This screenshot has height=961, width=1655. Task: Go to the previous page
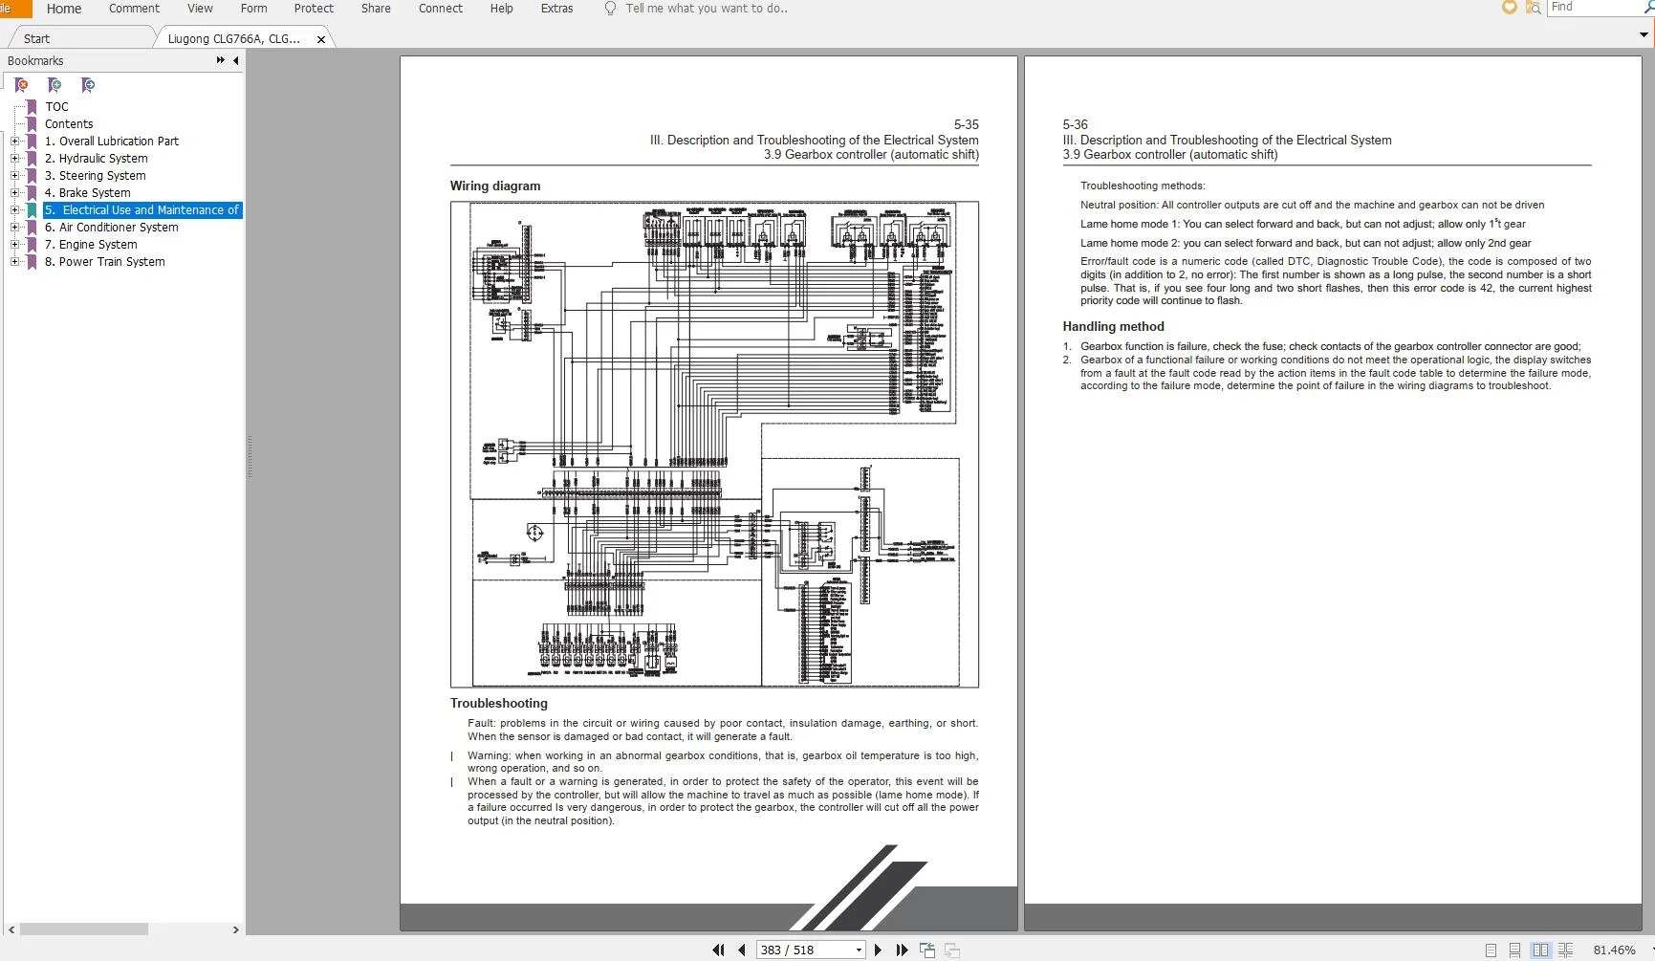pos(742,950)
